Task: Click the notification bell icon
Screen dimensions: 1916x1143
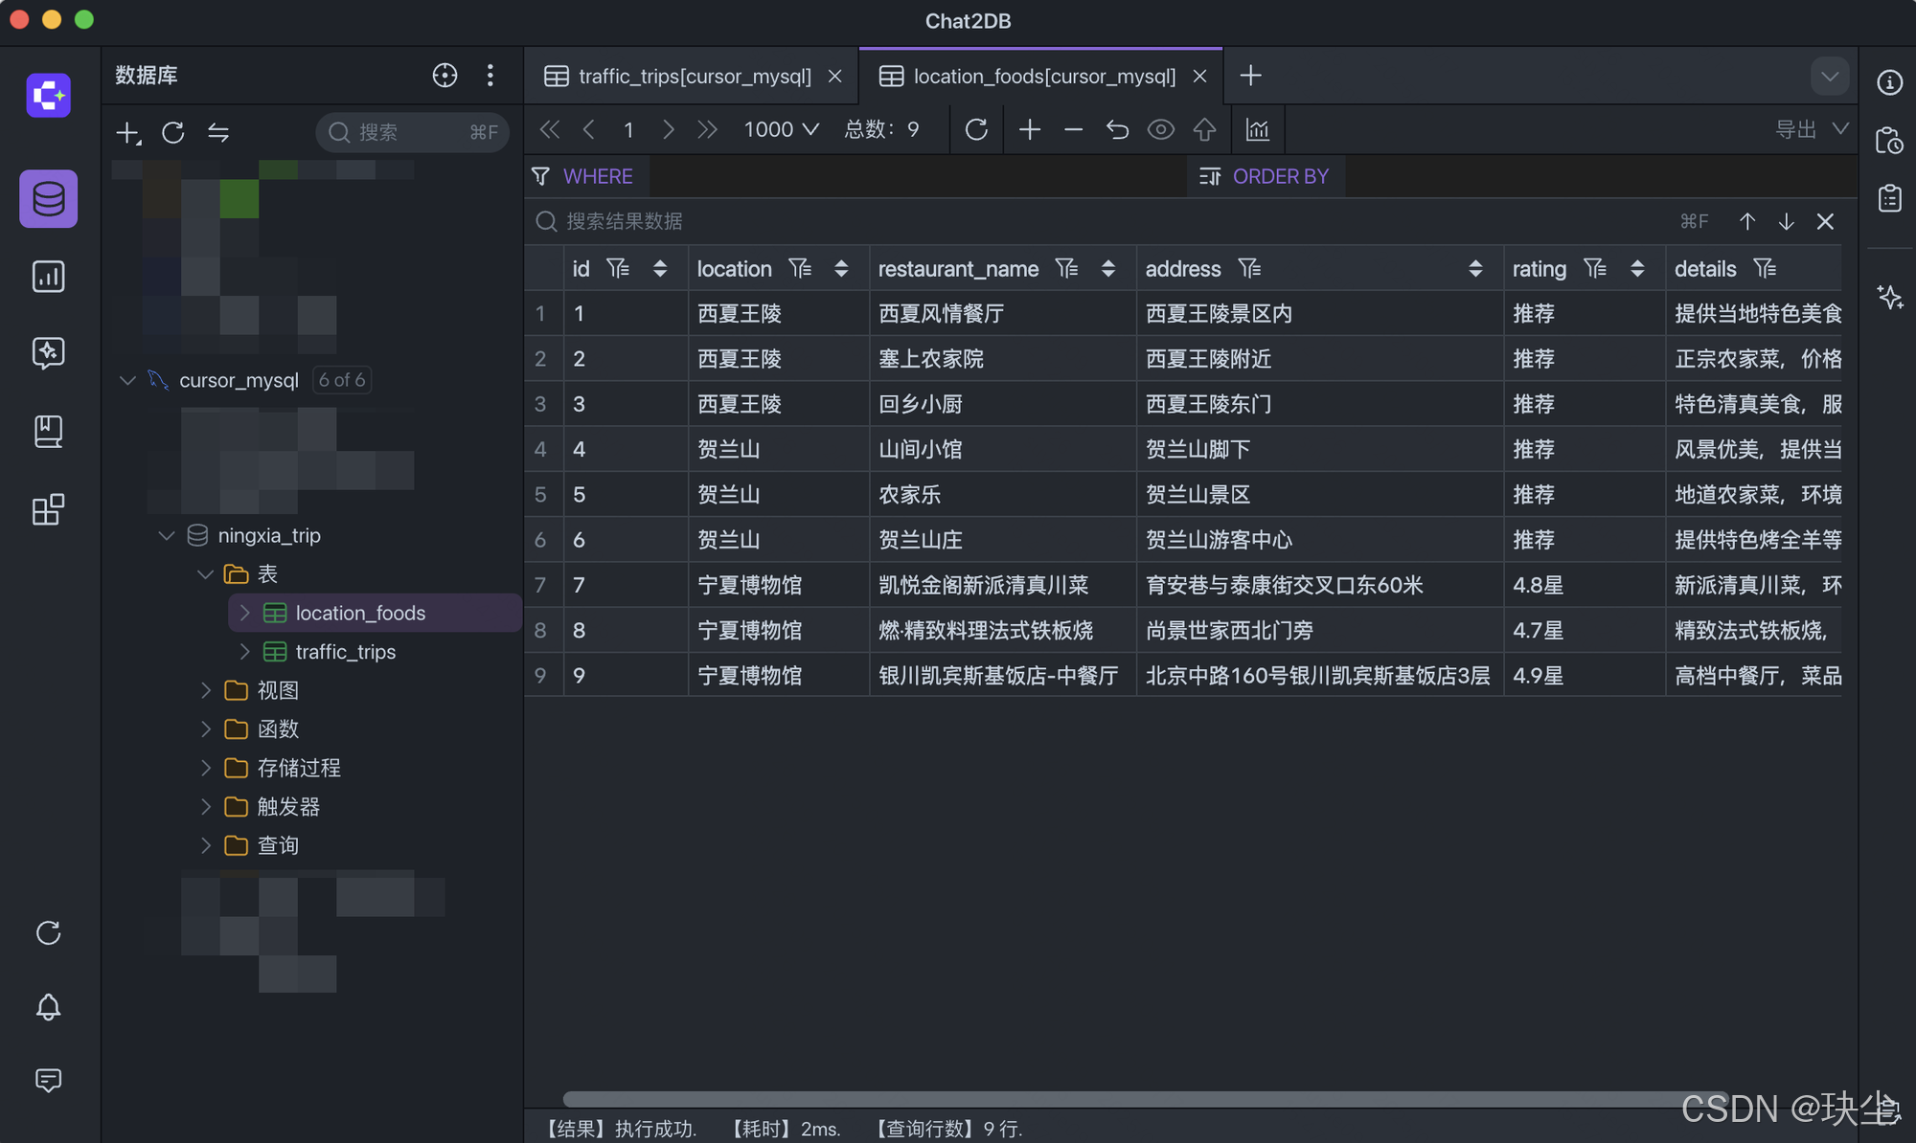Action: point(48,1007)
